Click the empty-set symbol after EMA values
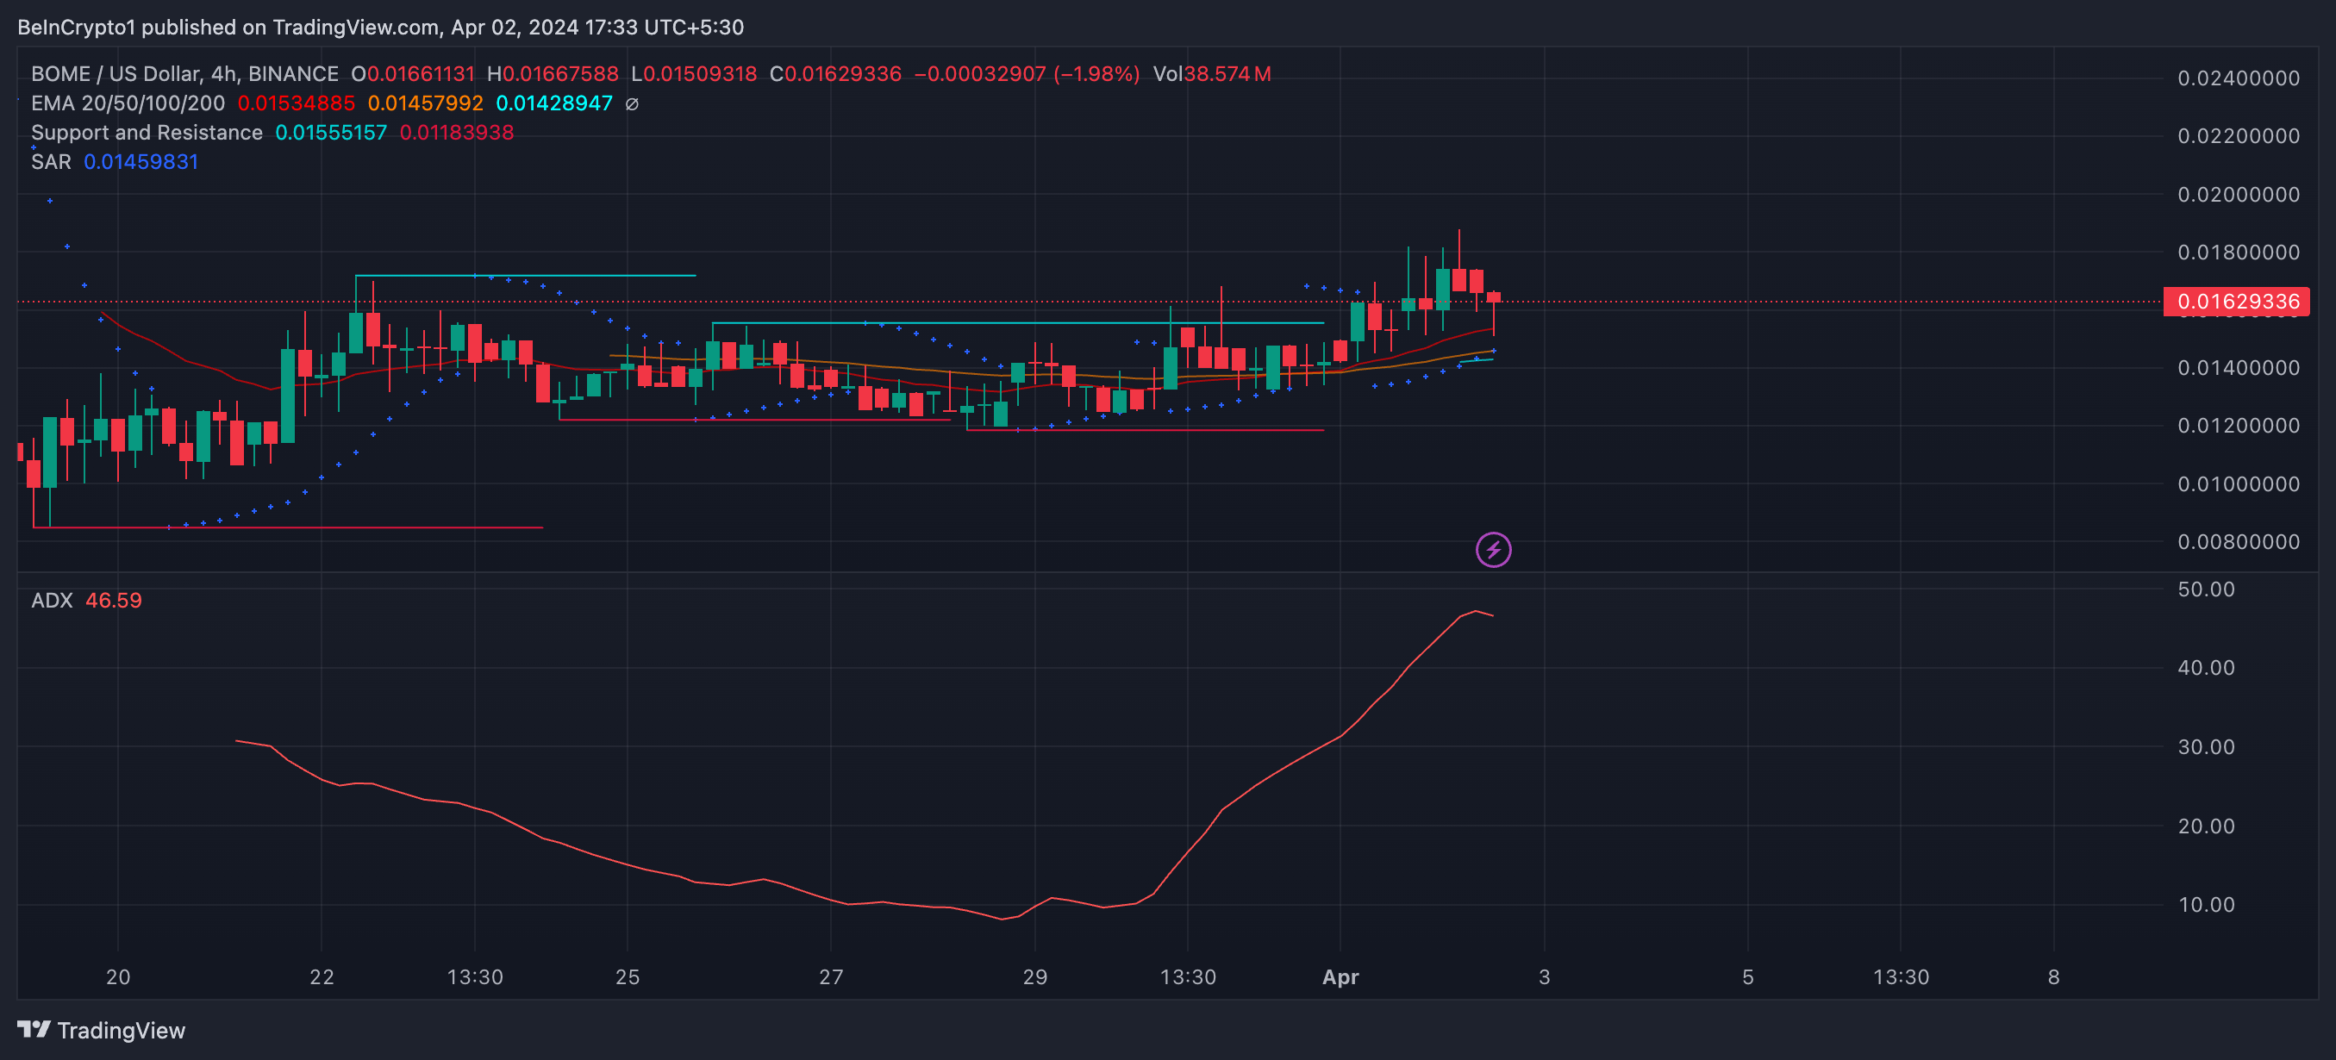Screen dimensions: 2336x1060 tap(632, 104)
